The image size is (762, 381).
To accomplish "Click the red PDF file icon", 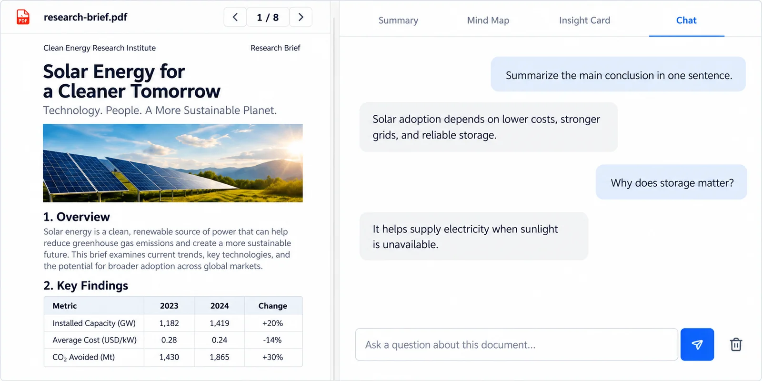I will (23, 17).
